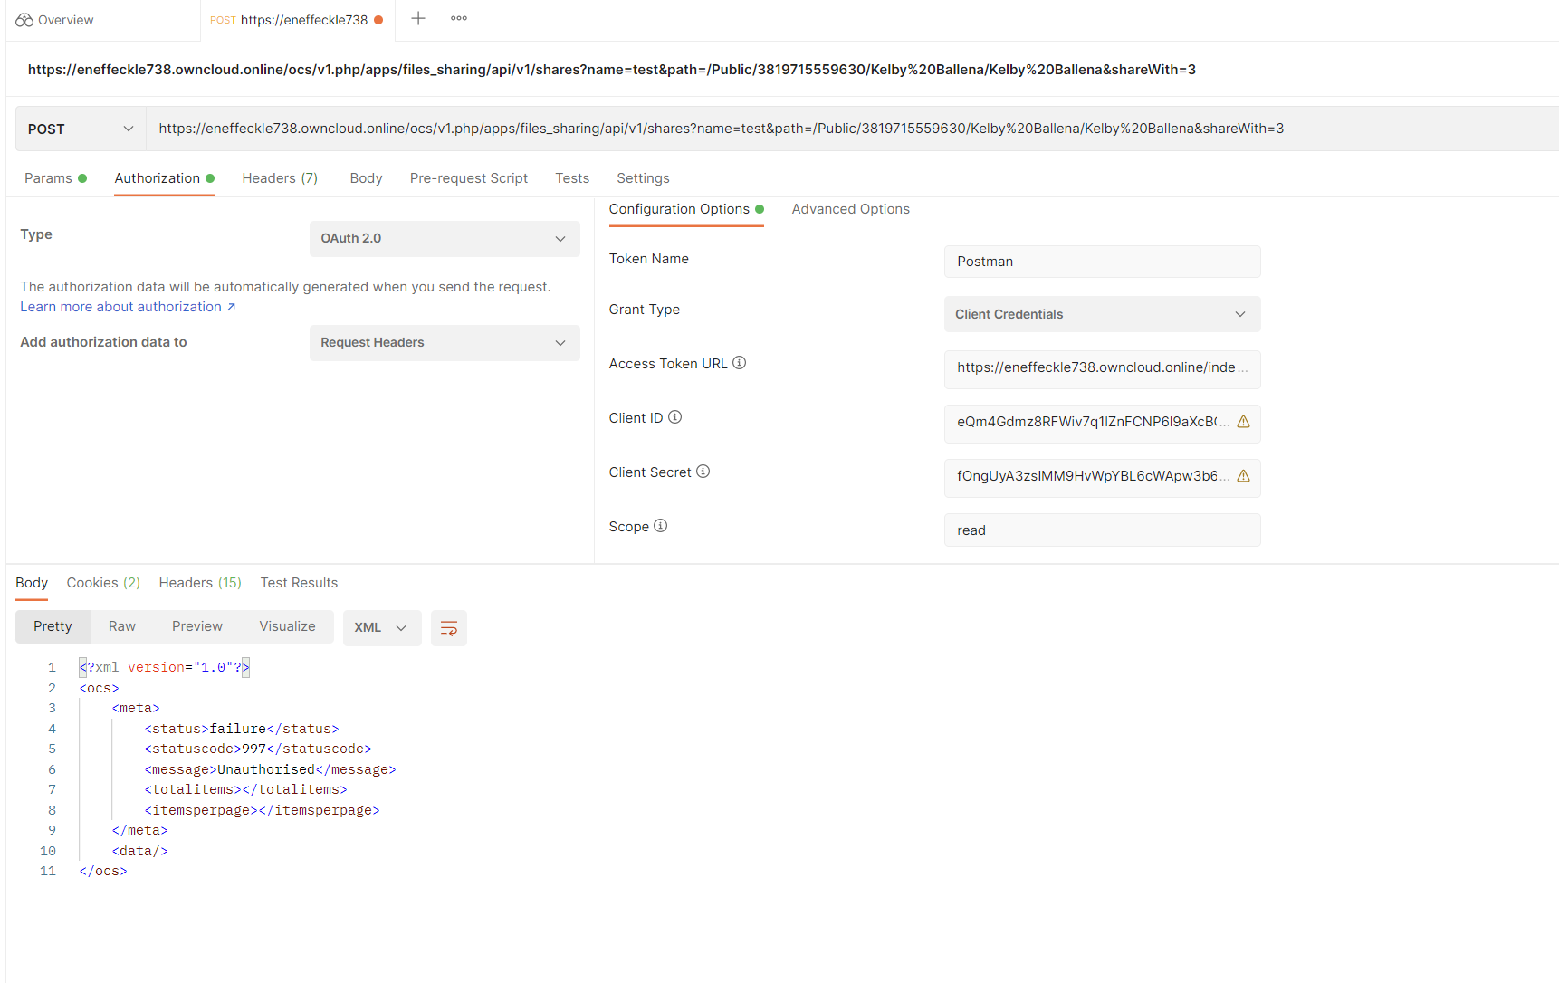The width and height of the screenshot is (1559, 983).
Task: Click the Client ID info icon
Action: (x=674, y=417)
